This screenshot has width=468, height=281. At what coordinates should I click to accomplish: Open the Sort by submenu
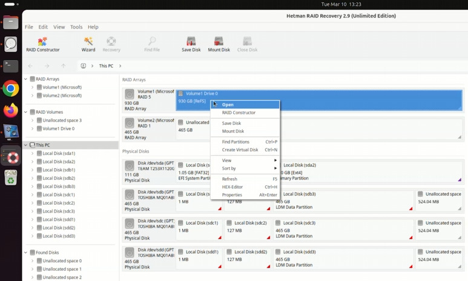245,168
